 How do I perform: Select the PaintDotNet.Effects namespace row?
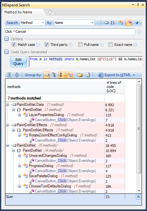38,130
